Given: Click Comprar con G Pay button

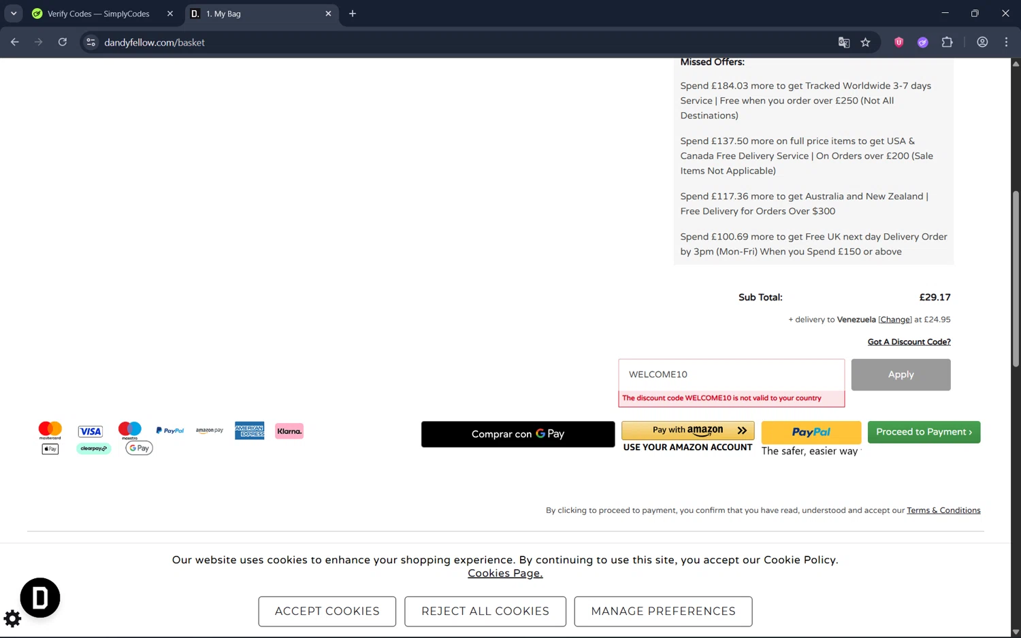Looking at the screenshot, I should pos(518,434).
